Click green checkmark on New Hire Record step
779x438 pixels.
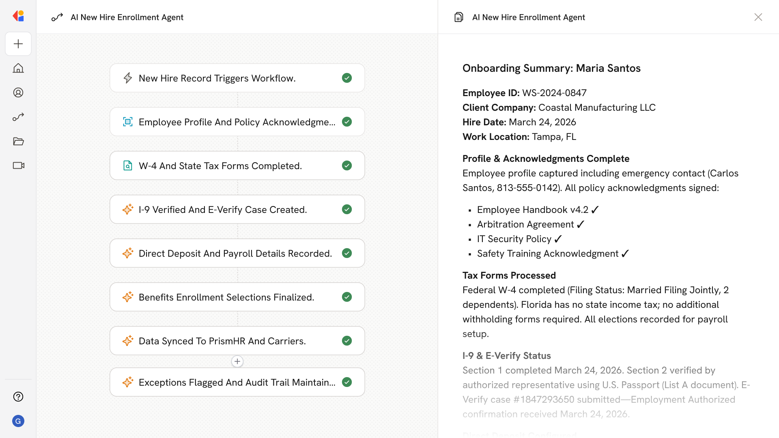pos(346,78)
